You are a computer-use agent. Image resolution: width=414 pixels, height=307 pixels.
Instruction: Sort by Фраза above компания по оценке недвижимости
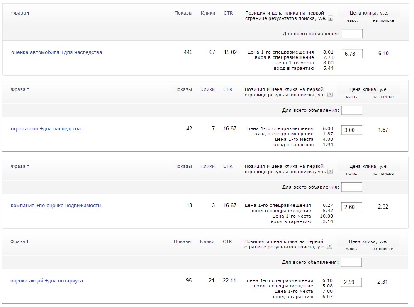20,166
